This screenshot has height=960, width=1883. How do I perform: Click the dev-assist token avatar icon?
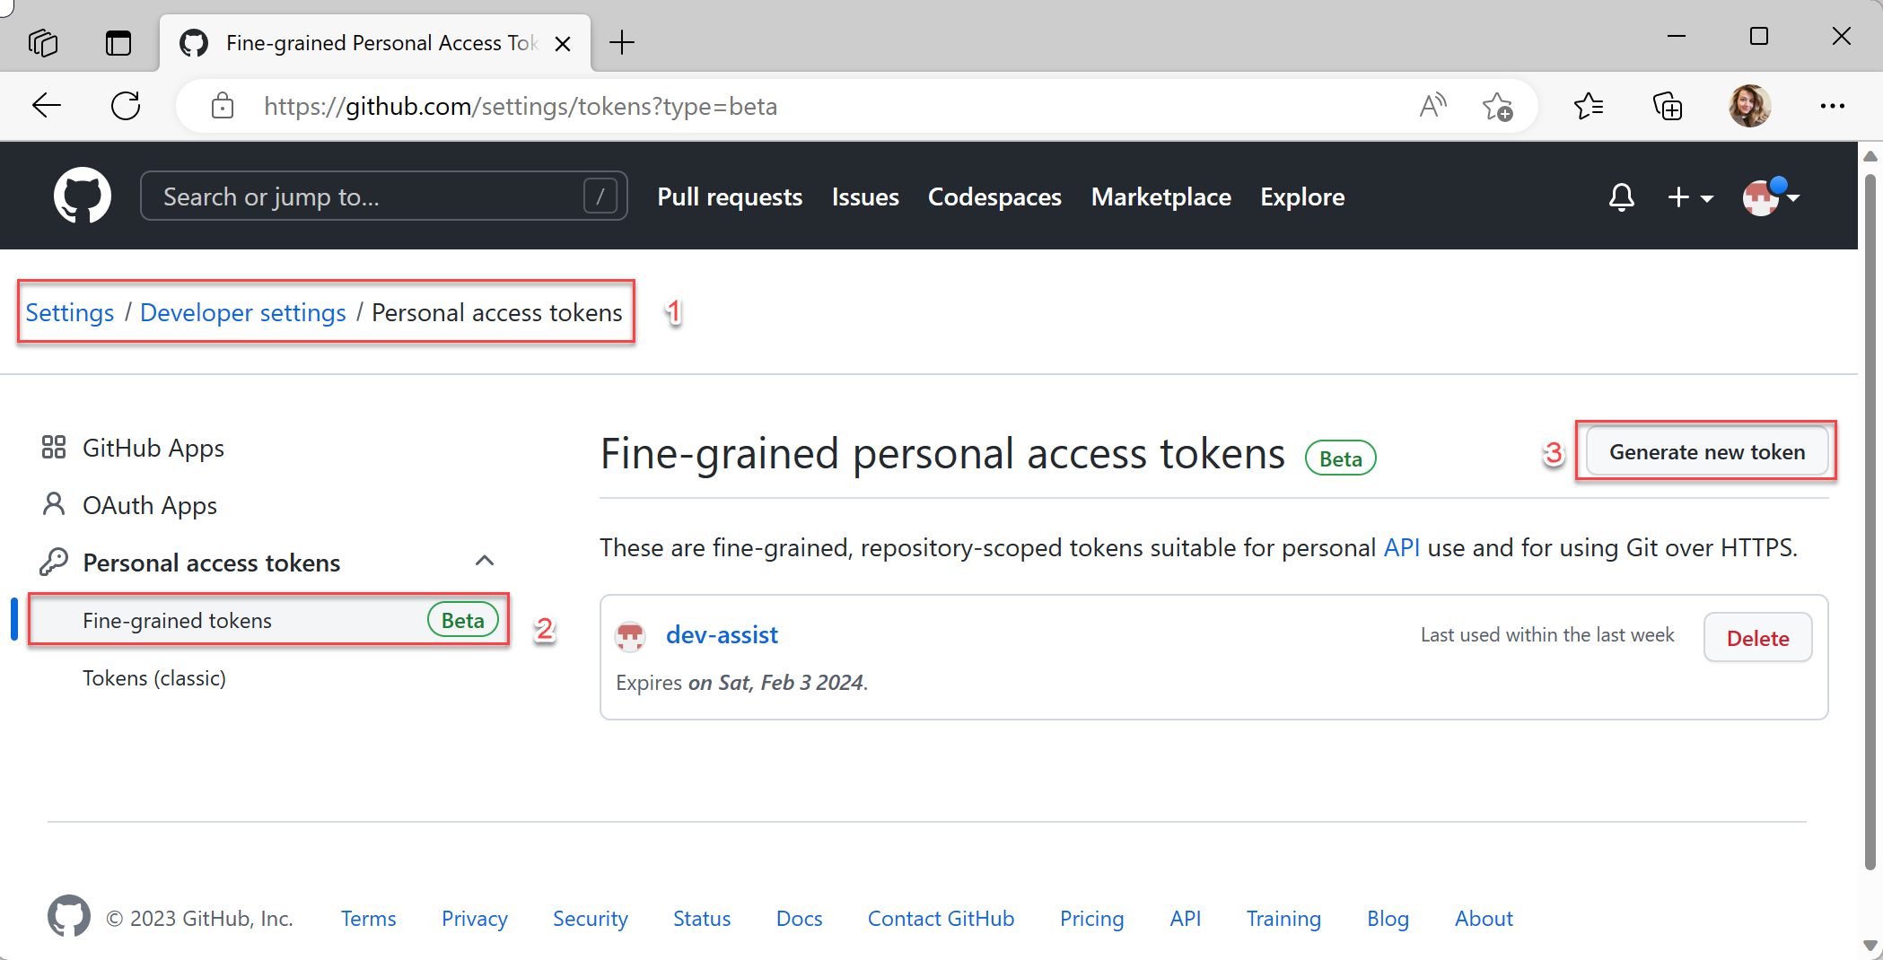(630, 636)
